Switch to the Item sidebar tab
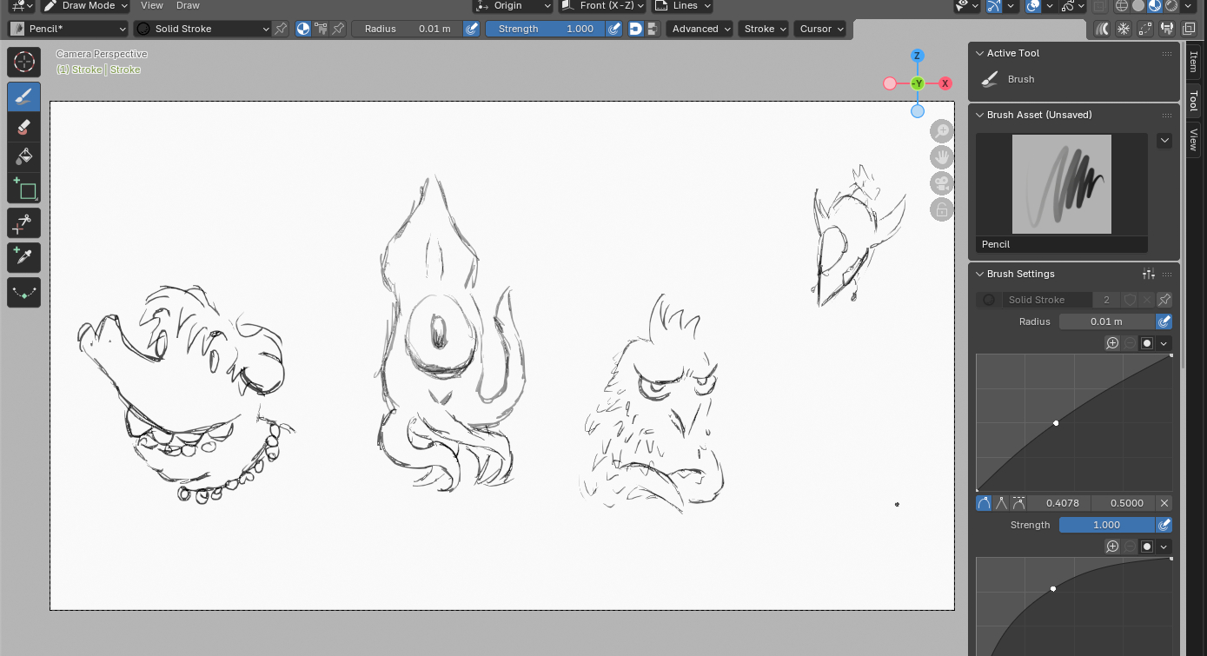This screenshot has width=1207, height=656. tap(1193, 62)
